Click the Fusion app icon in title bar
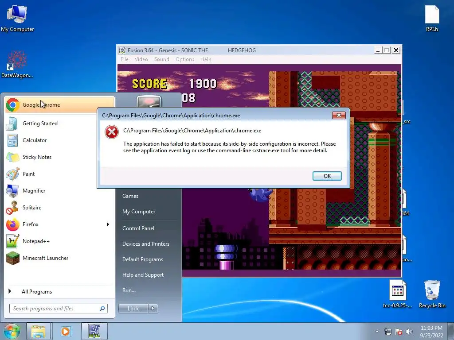454x340 pixels. click(x=122, y=50)
